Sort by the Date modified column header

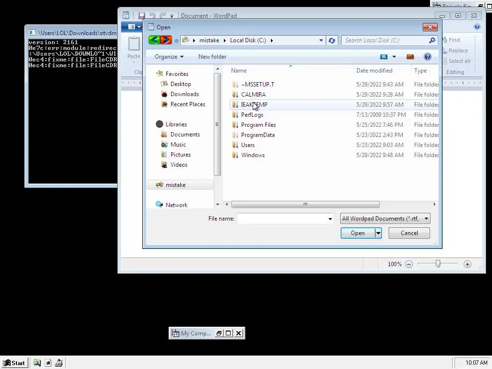tap(381, 71)
